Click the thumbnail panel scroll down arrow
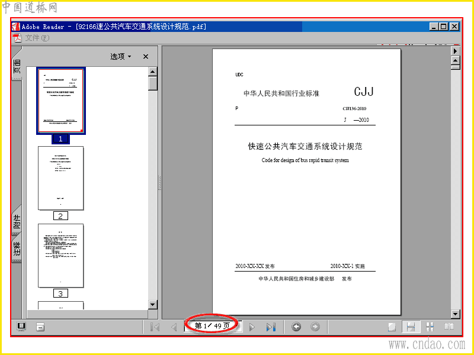The width and height of the screenshot is (474, 355). pyautogui.click(x=153, y=305)
